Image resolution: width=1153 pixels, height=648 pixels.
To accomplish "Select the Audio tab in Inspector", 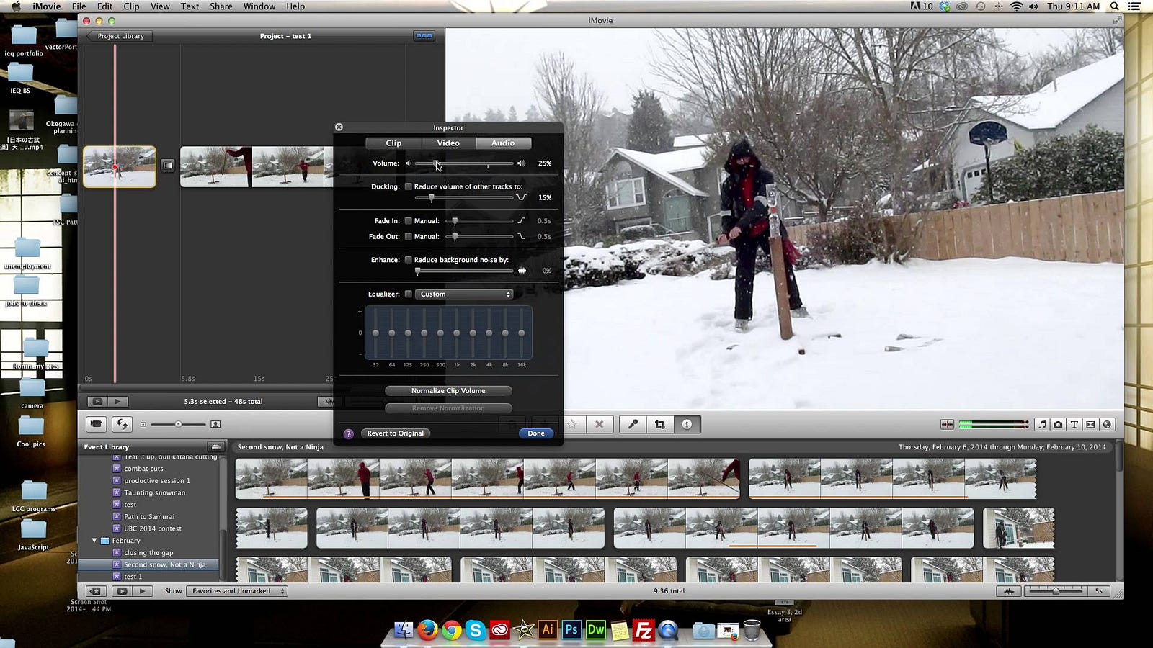I will [503, 143].
